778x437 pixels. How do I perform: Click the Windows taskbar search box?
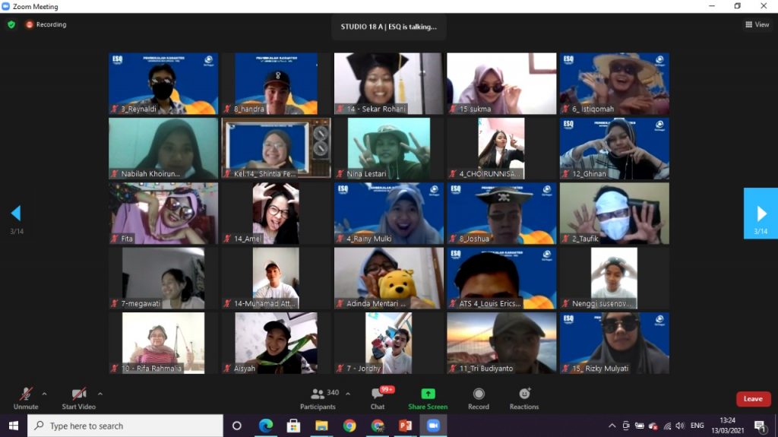pos(125,426)
